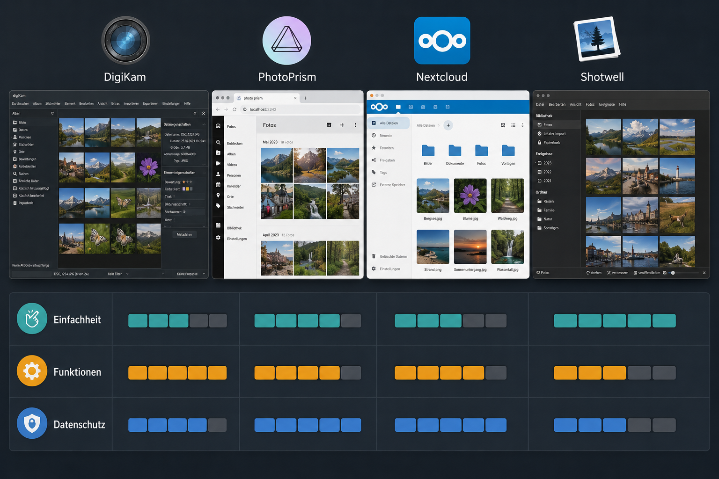Screen dimensions: 719x479
Task: Open Blume.jpg thumbnail in Nextcloud
Action: tap(470, 196)
